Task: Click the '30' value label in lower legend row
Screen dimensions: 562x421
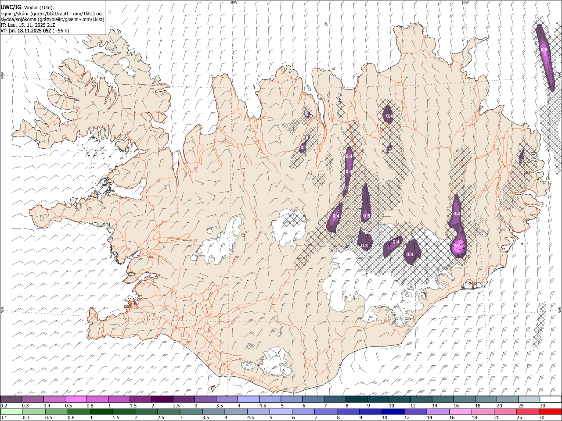Action: pyautogui.click(x=542, y=418)
